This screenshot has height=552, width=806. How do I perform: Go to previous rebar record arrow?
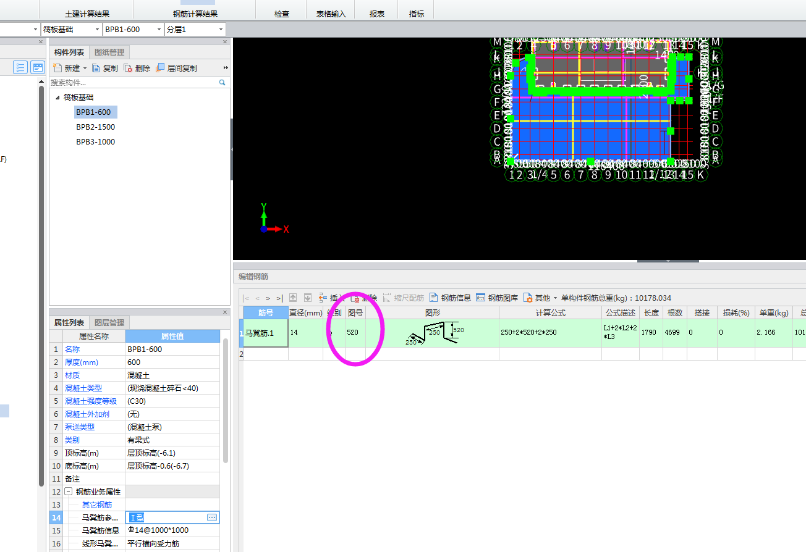click(258, 298)
